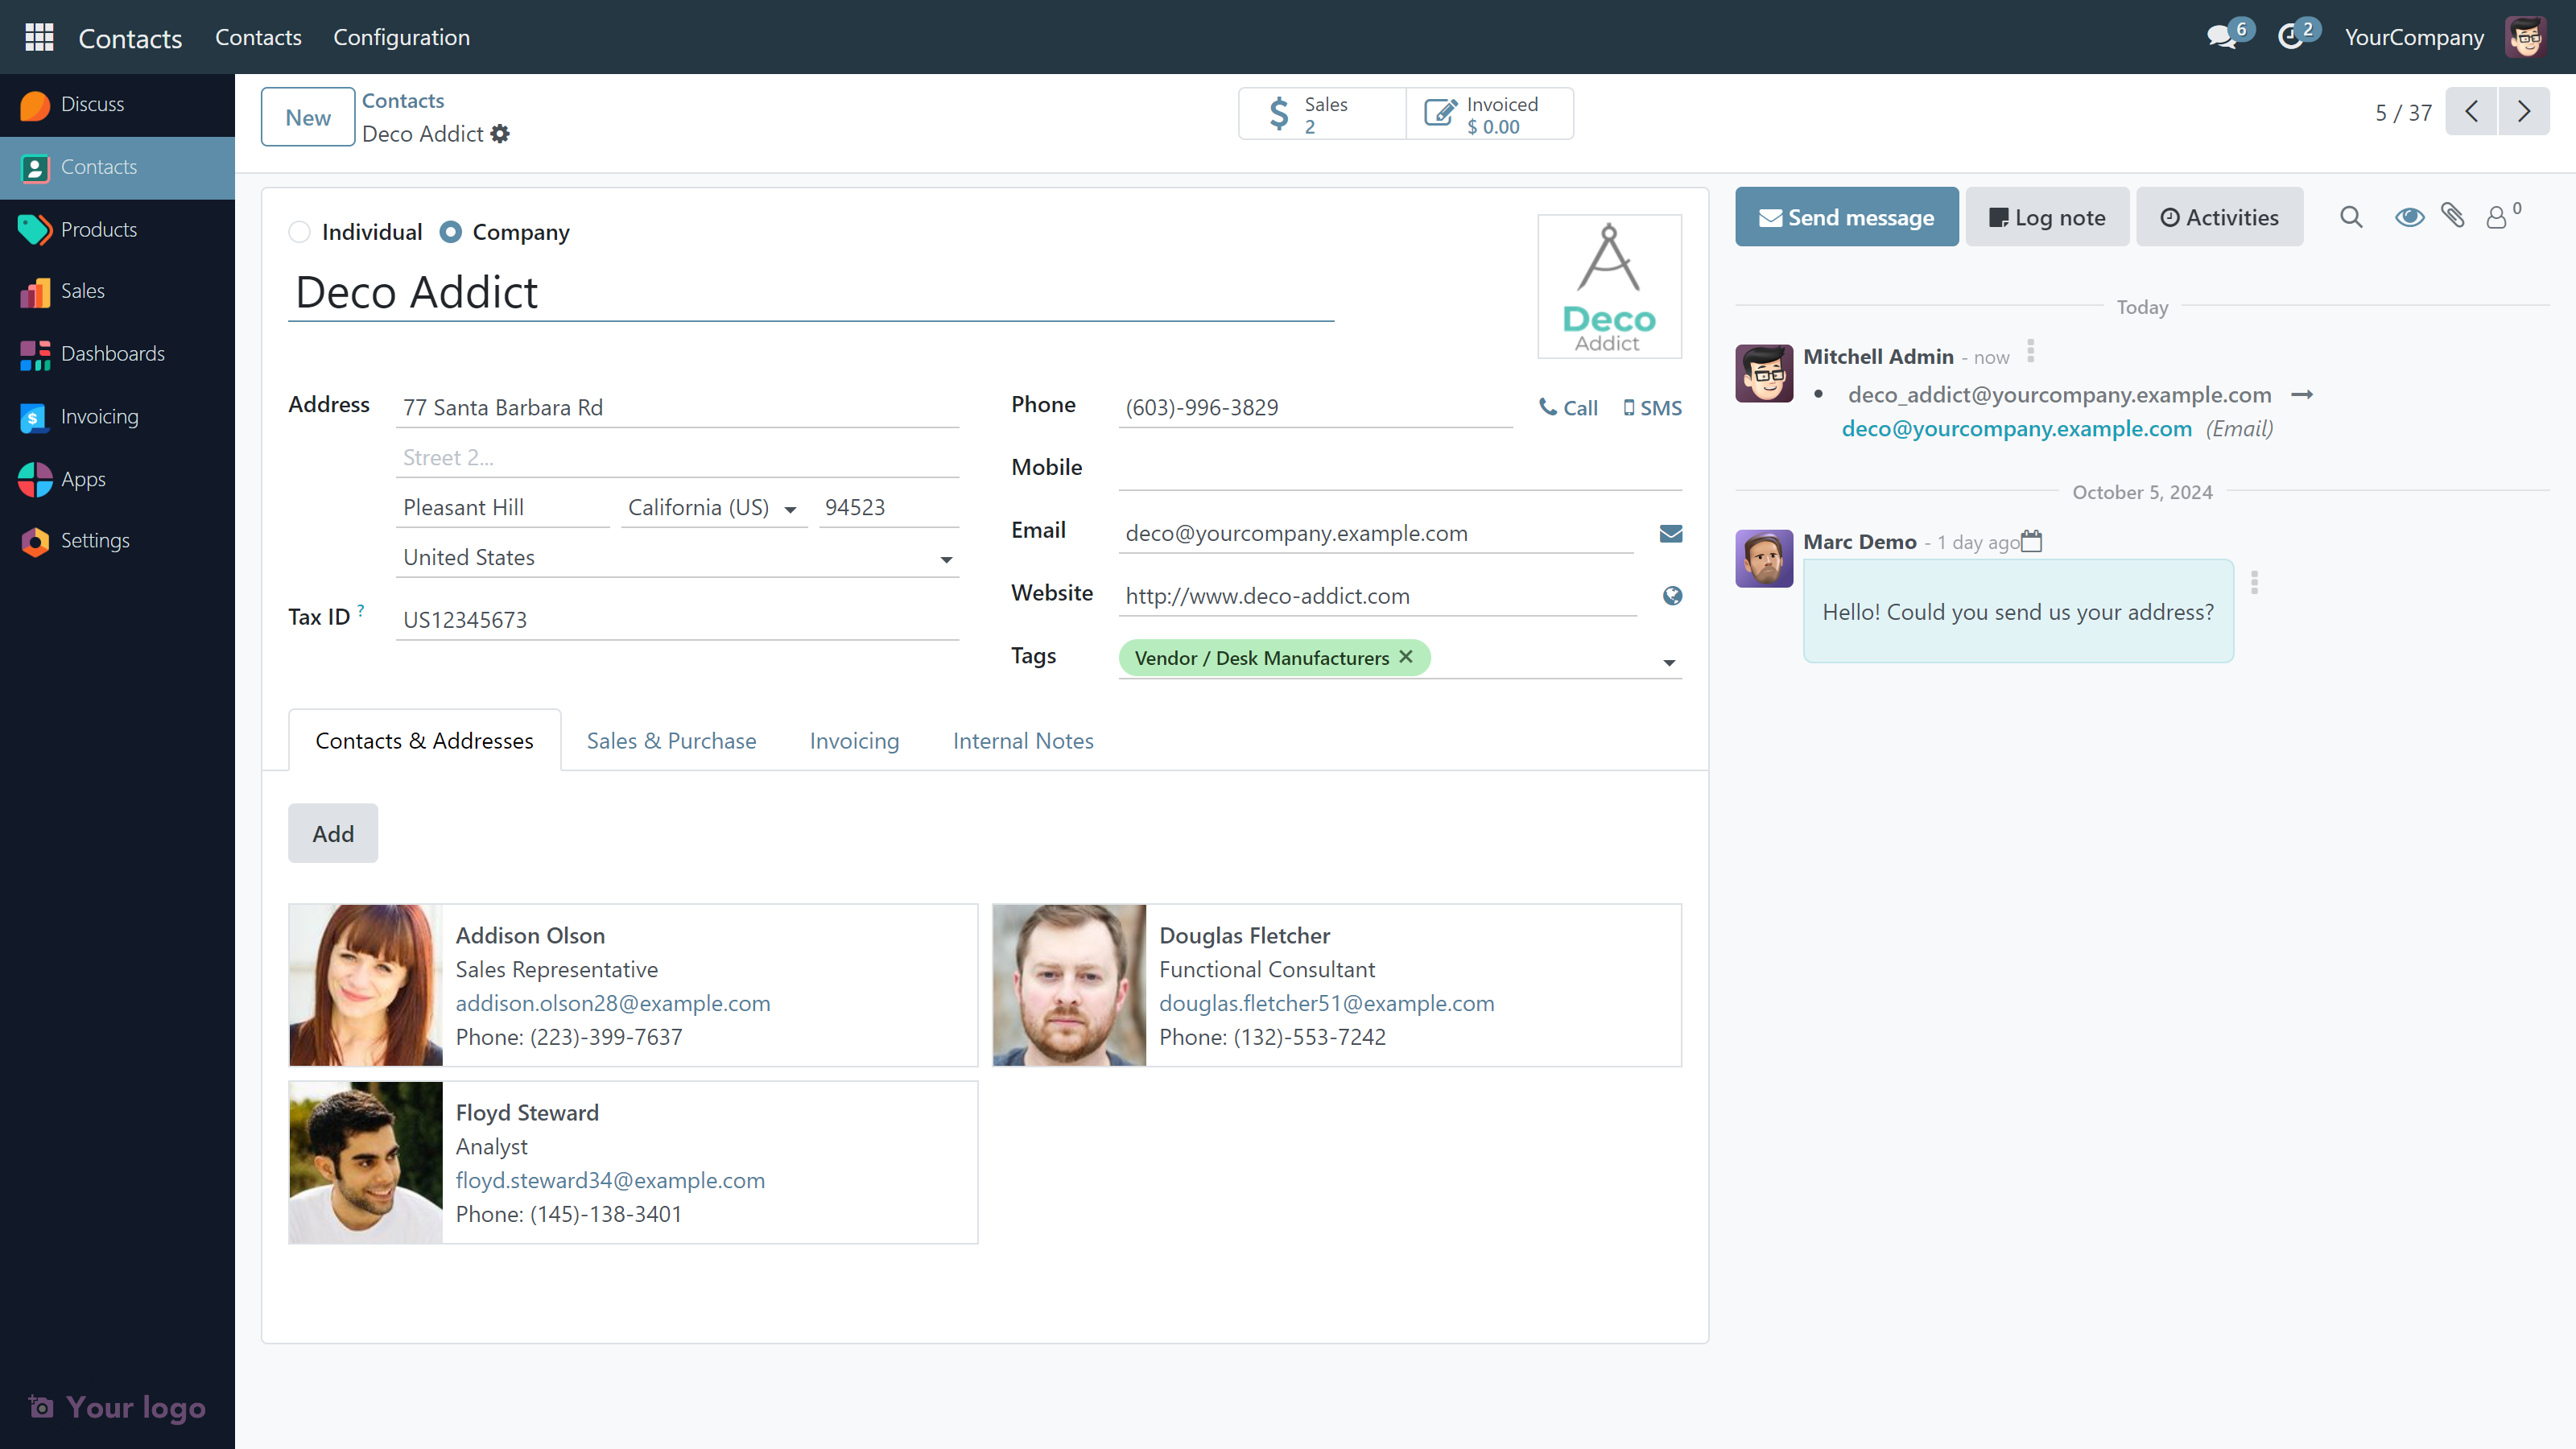Open the Configuration menu

(401, 37)
